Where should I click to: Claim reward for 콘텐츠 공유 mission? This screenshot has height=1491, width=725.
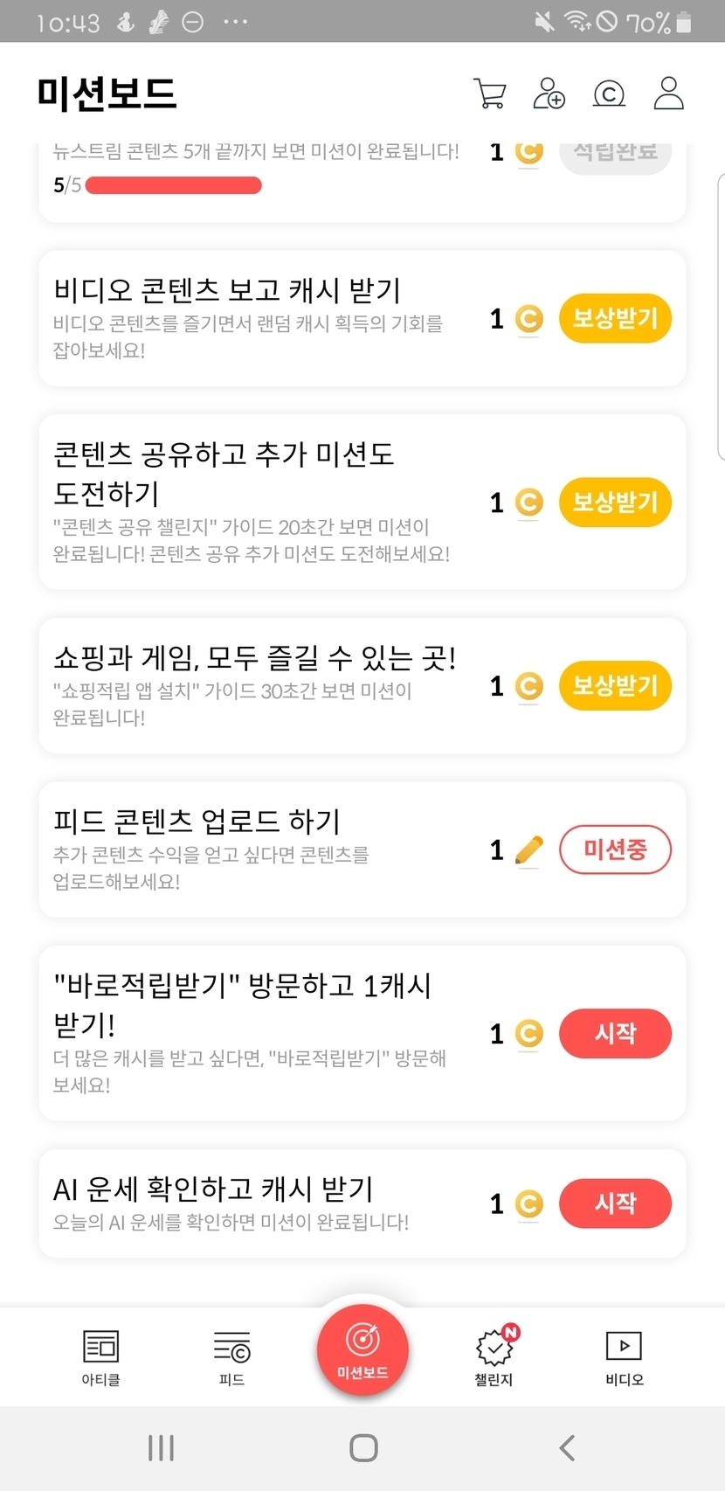click(615, 503)
